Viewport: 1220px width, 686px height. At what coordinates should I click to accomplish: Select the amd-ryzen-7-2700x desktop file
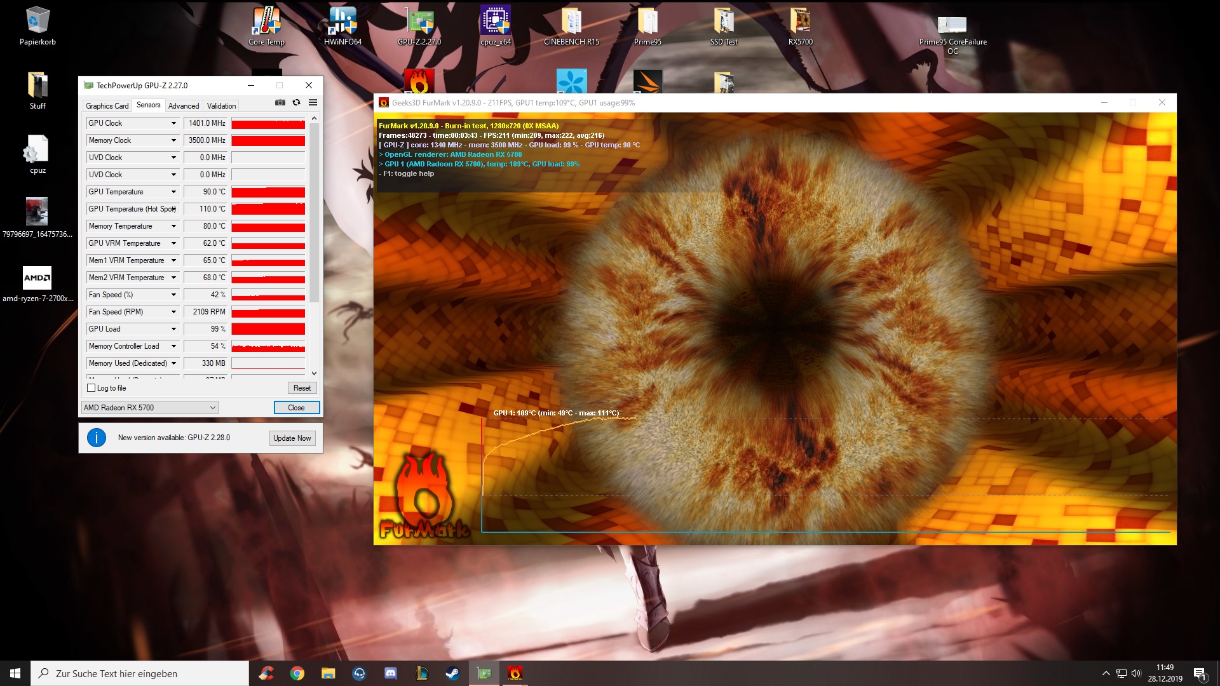[x=37, y=283]
